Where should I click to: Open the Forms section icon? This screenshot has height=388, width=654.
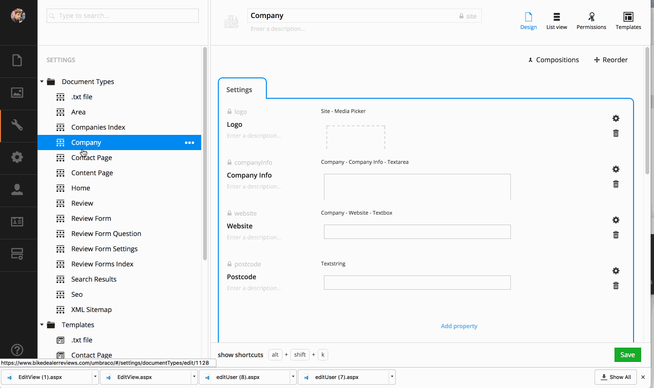[x=17, y=255]
